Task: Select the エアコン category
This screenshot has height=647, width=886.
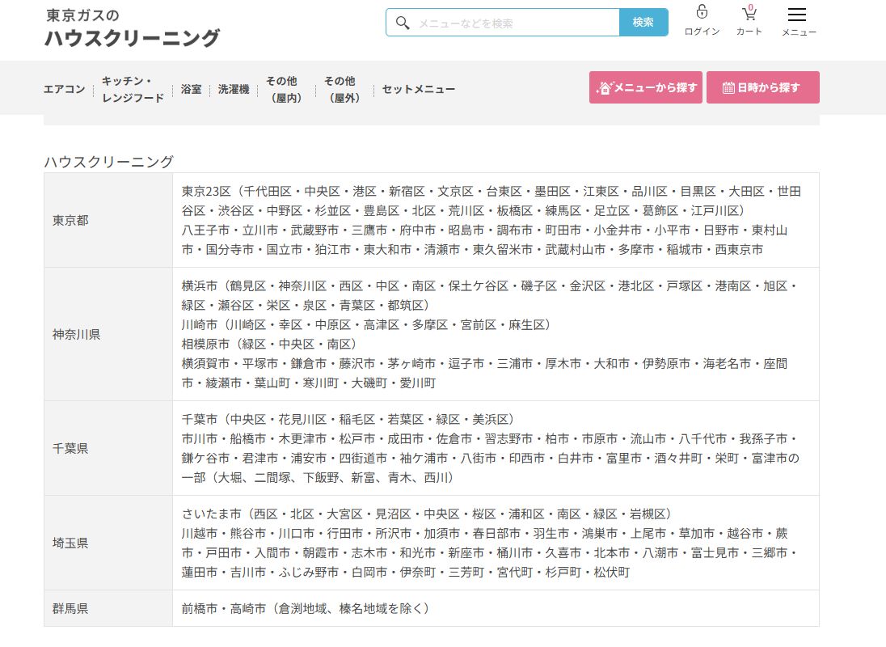Action: 64,89
